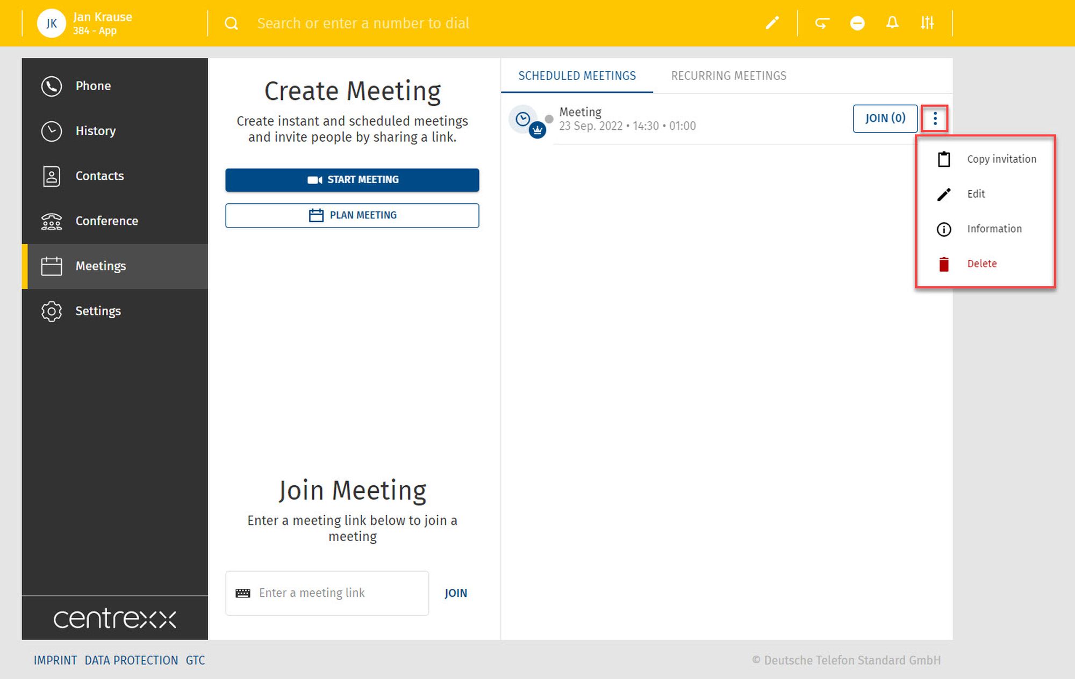Open notifications bell icon
Viewport: 1075px width, 679px height.
click(892, 23)
